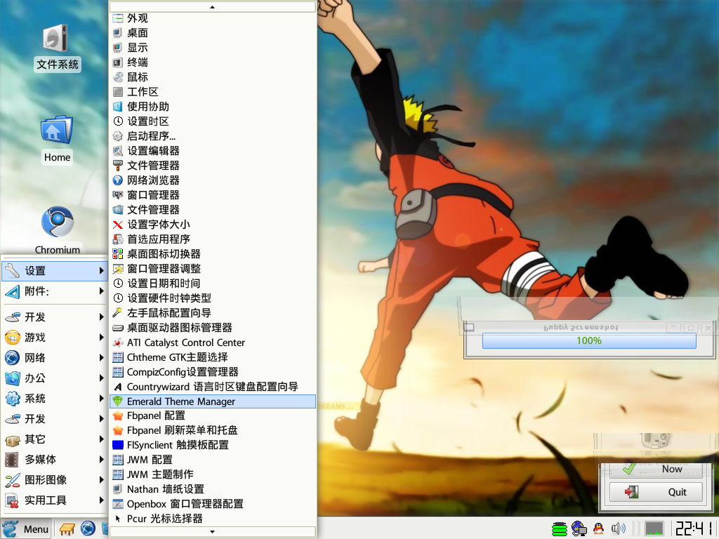Click the 鼠标 mouse icon entry
Image resolution: width=719 pixels, height=539 pixels.
[118, 77]
